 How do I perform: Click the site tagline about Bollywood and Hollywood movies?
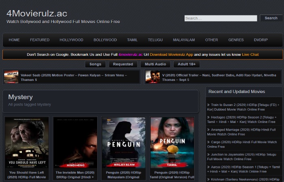click(x=63, y=22)
